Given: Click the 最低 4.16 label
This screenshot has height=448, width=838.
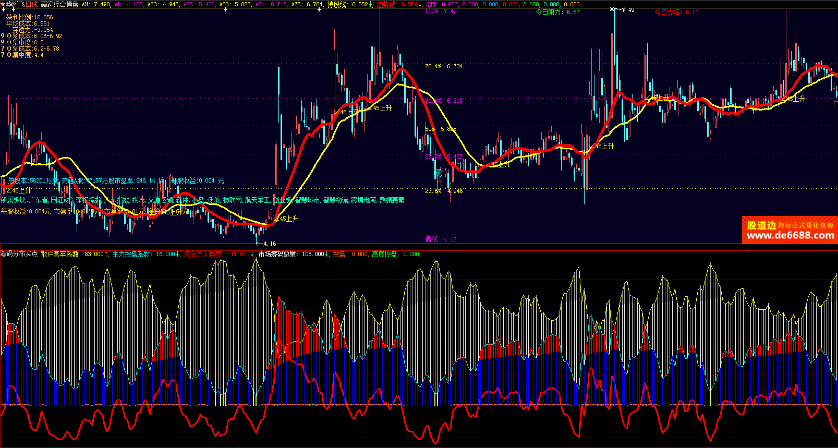Looking at the screenshot, I should (441, 239).
